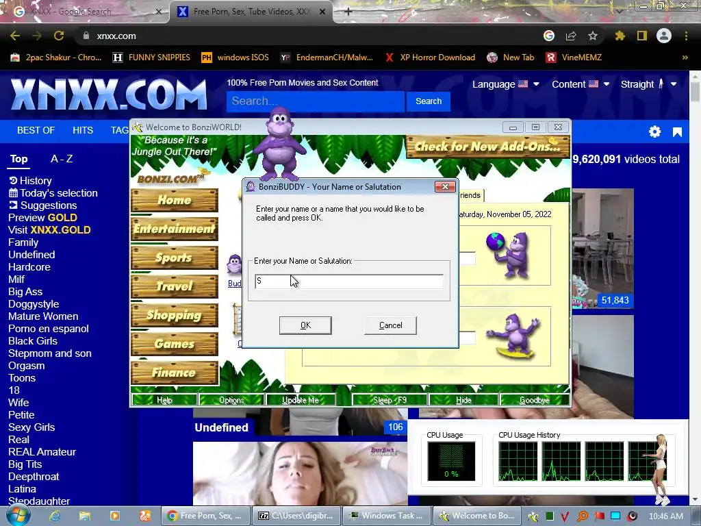Click Help in BonziWORLD bottom bar
This screenshot has width=701, height=526.
(x=164, y=400)
